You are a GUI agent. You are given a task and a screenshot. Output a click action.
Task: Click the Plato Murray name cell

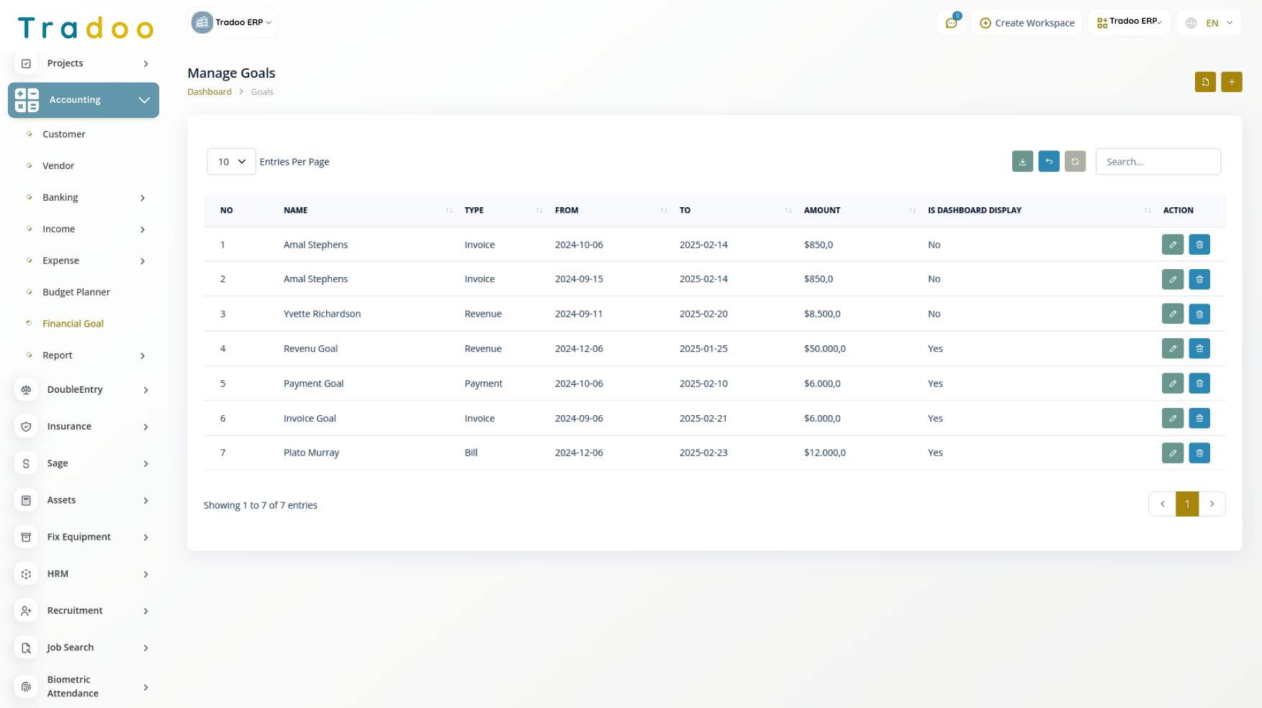[311, 453]
